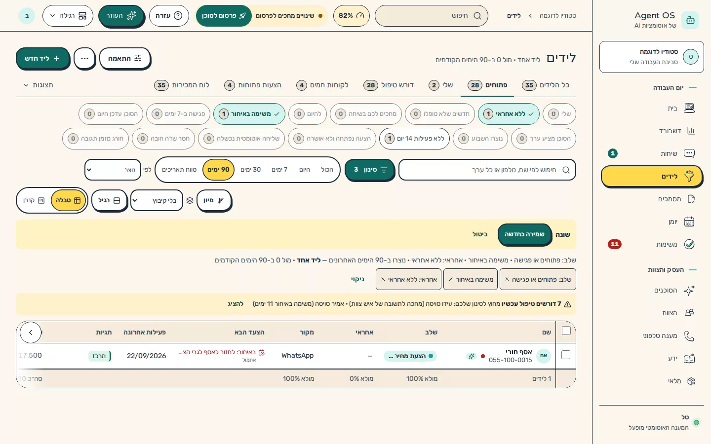Open ידע book icon in sidebar
Image resolution: width=711 pixels, height=444 pixels.
coord(689,358)
